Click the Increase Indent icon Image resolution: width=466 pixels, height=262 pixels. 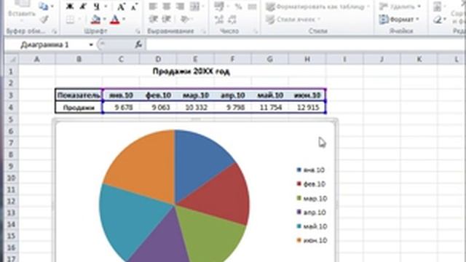point(167,20)
